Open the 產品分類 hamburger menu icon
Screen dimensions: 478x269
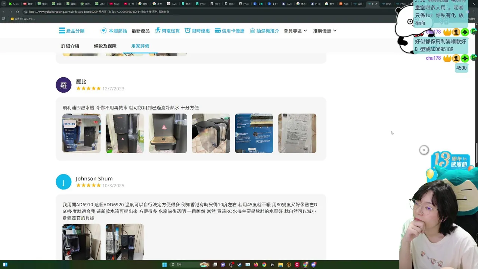coord(62,31)
